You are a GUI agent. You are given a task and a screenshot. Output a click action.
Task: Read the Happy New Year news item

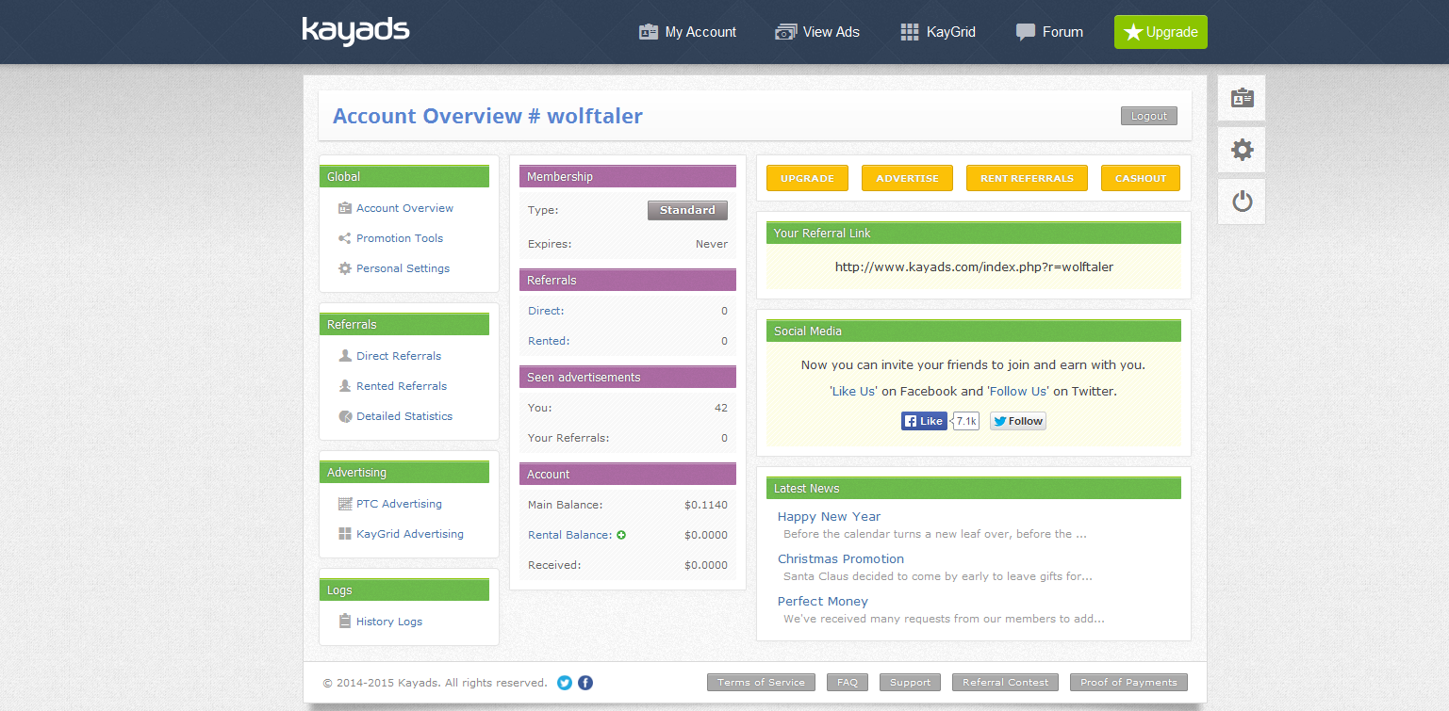coord(829,516)
